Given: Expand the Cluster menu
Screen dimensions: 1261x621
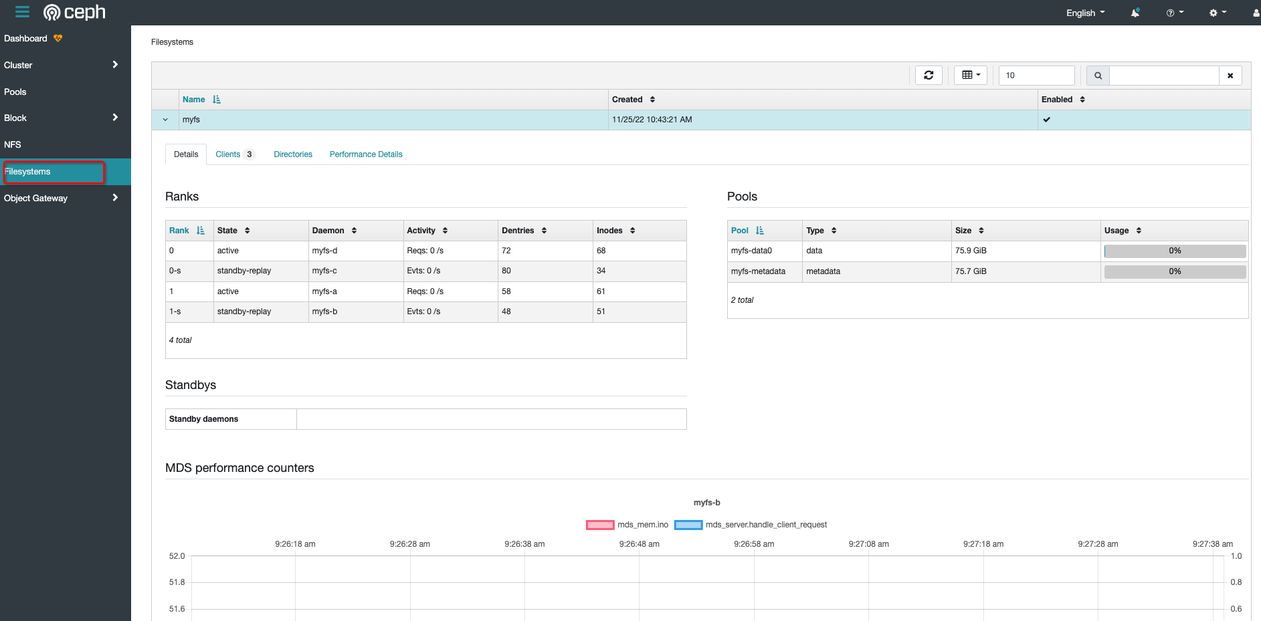Looking at the screenshot, I should pyautogui.click(x=66, y=65).
